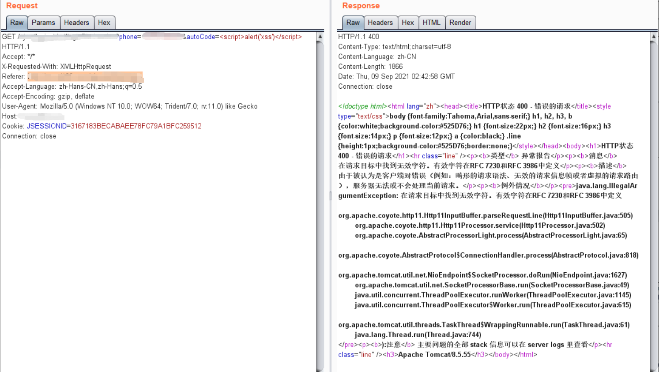Click the Host header line
Image resolution: width=659 pixels, height=372 pixels.
click(33, 116)
